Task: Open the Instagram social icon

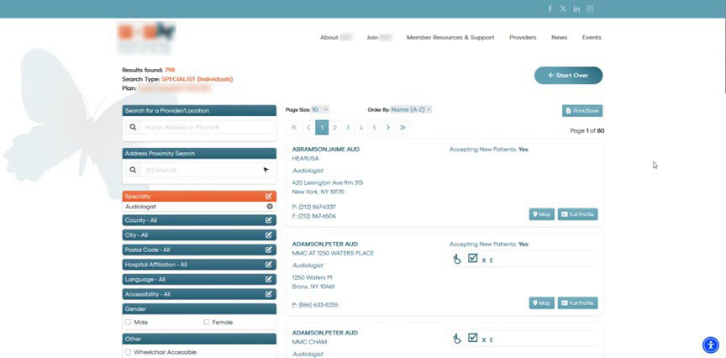Action: [590, 8]
